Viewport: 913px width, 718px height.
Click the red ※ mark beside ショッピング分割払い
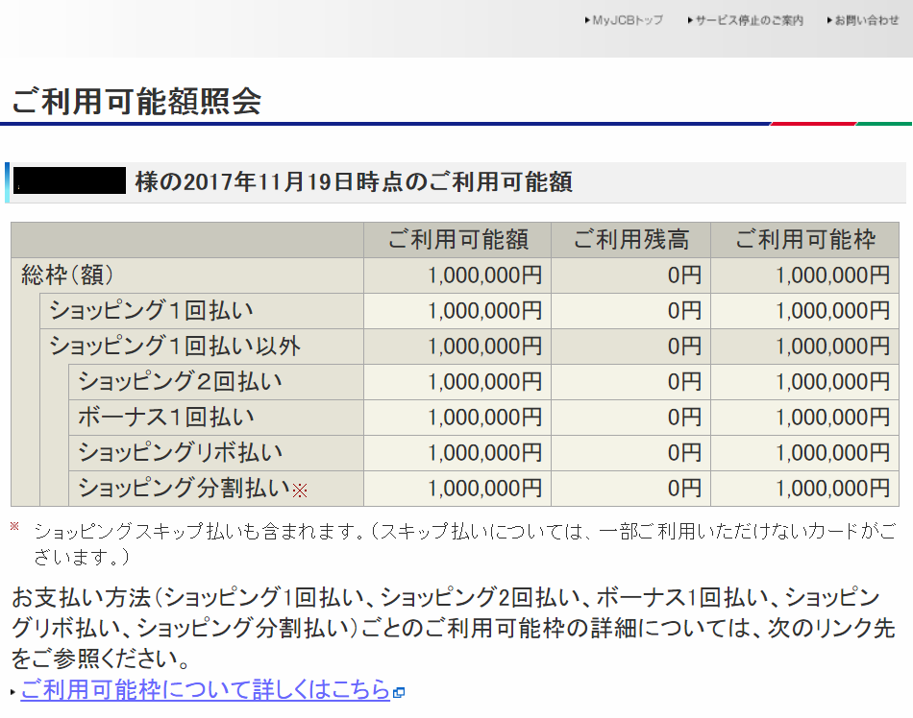click(x=300, y=491)
